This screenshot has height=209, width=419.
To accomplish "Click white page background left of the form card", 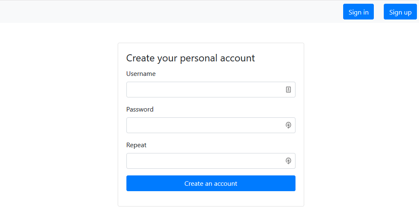I will coord(58,124).
